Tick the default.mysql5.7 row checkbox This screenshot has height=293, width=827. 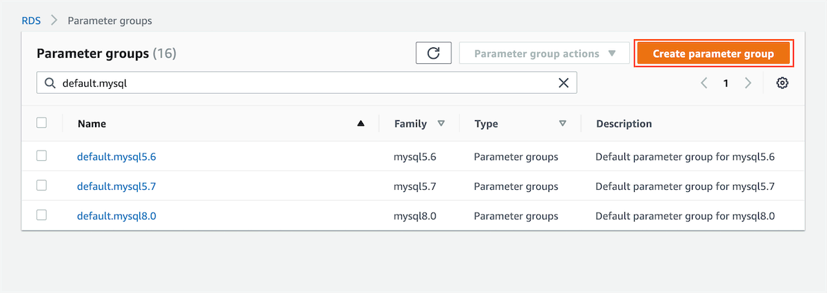click(x=41, y=186)
